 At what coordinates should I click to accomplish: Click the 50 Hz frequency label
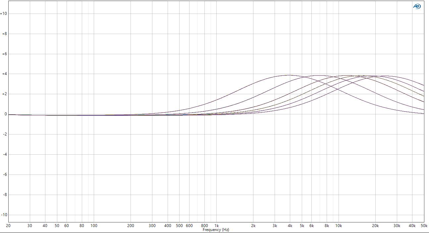coord(57,226)
